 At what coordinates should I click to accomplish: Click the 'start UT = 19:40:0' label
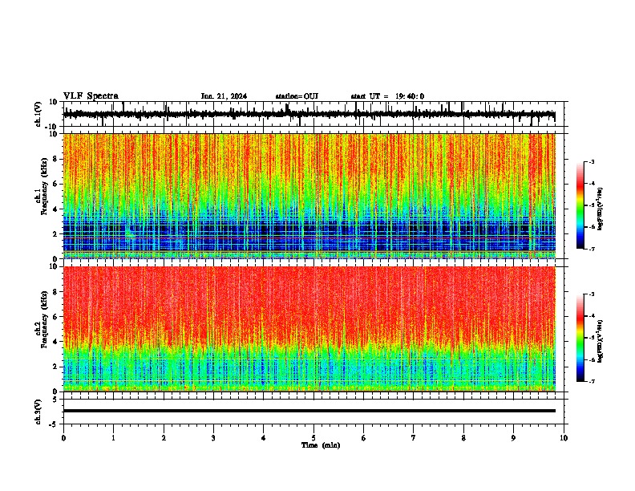[x=387, y=96]
